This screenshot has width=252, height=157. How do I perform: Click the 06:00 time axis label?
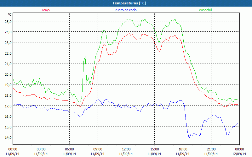[x=69, y=149]
